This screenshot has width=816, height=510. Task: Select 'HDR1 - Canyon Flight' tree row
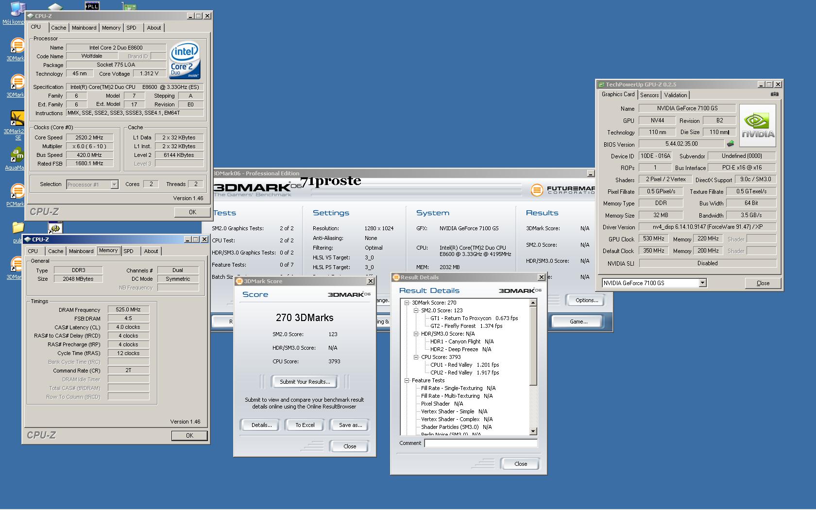coord(462,341)
